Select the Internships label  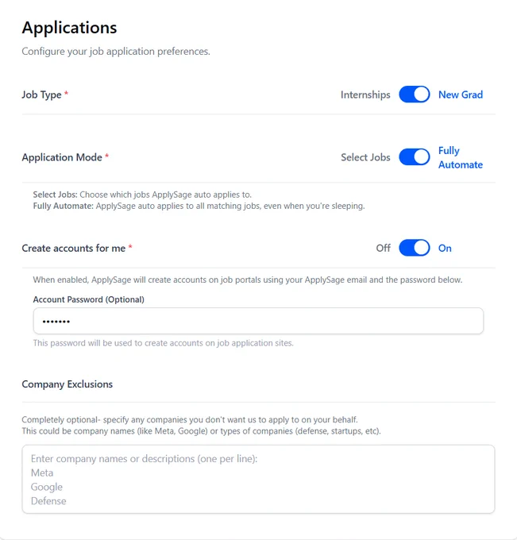365,94
